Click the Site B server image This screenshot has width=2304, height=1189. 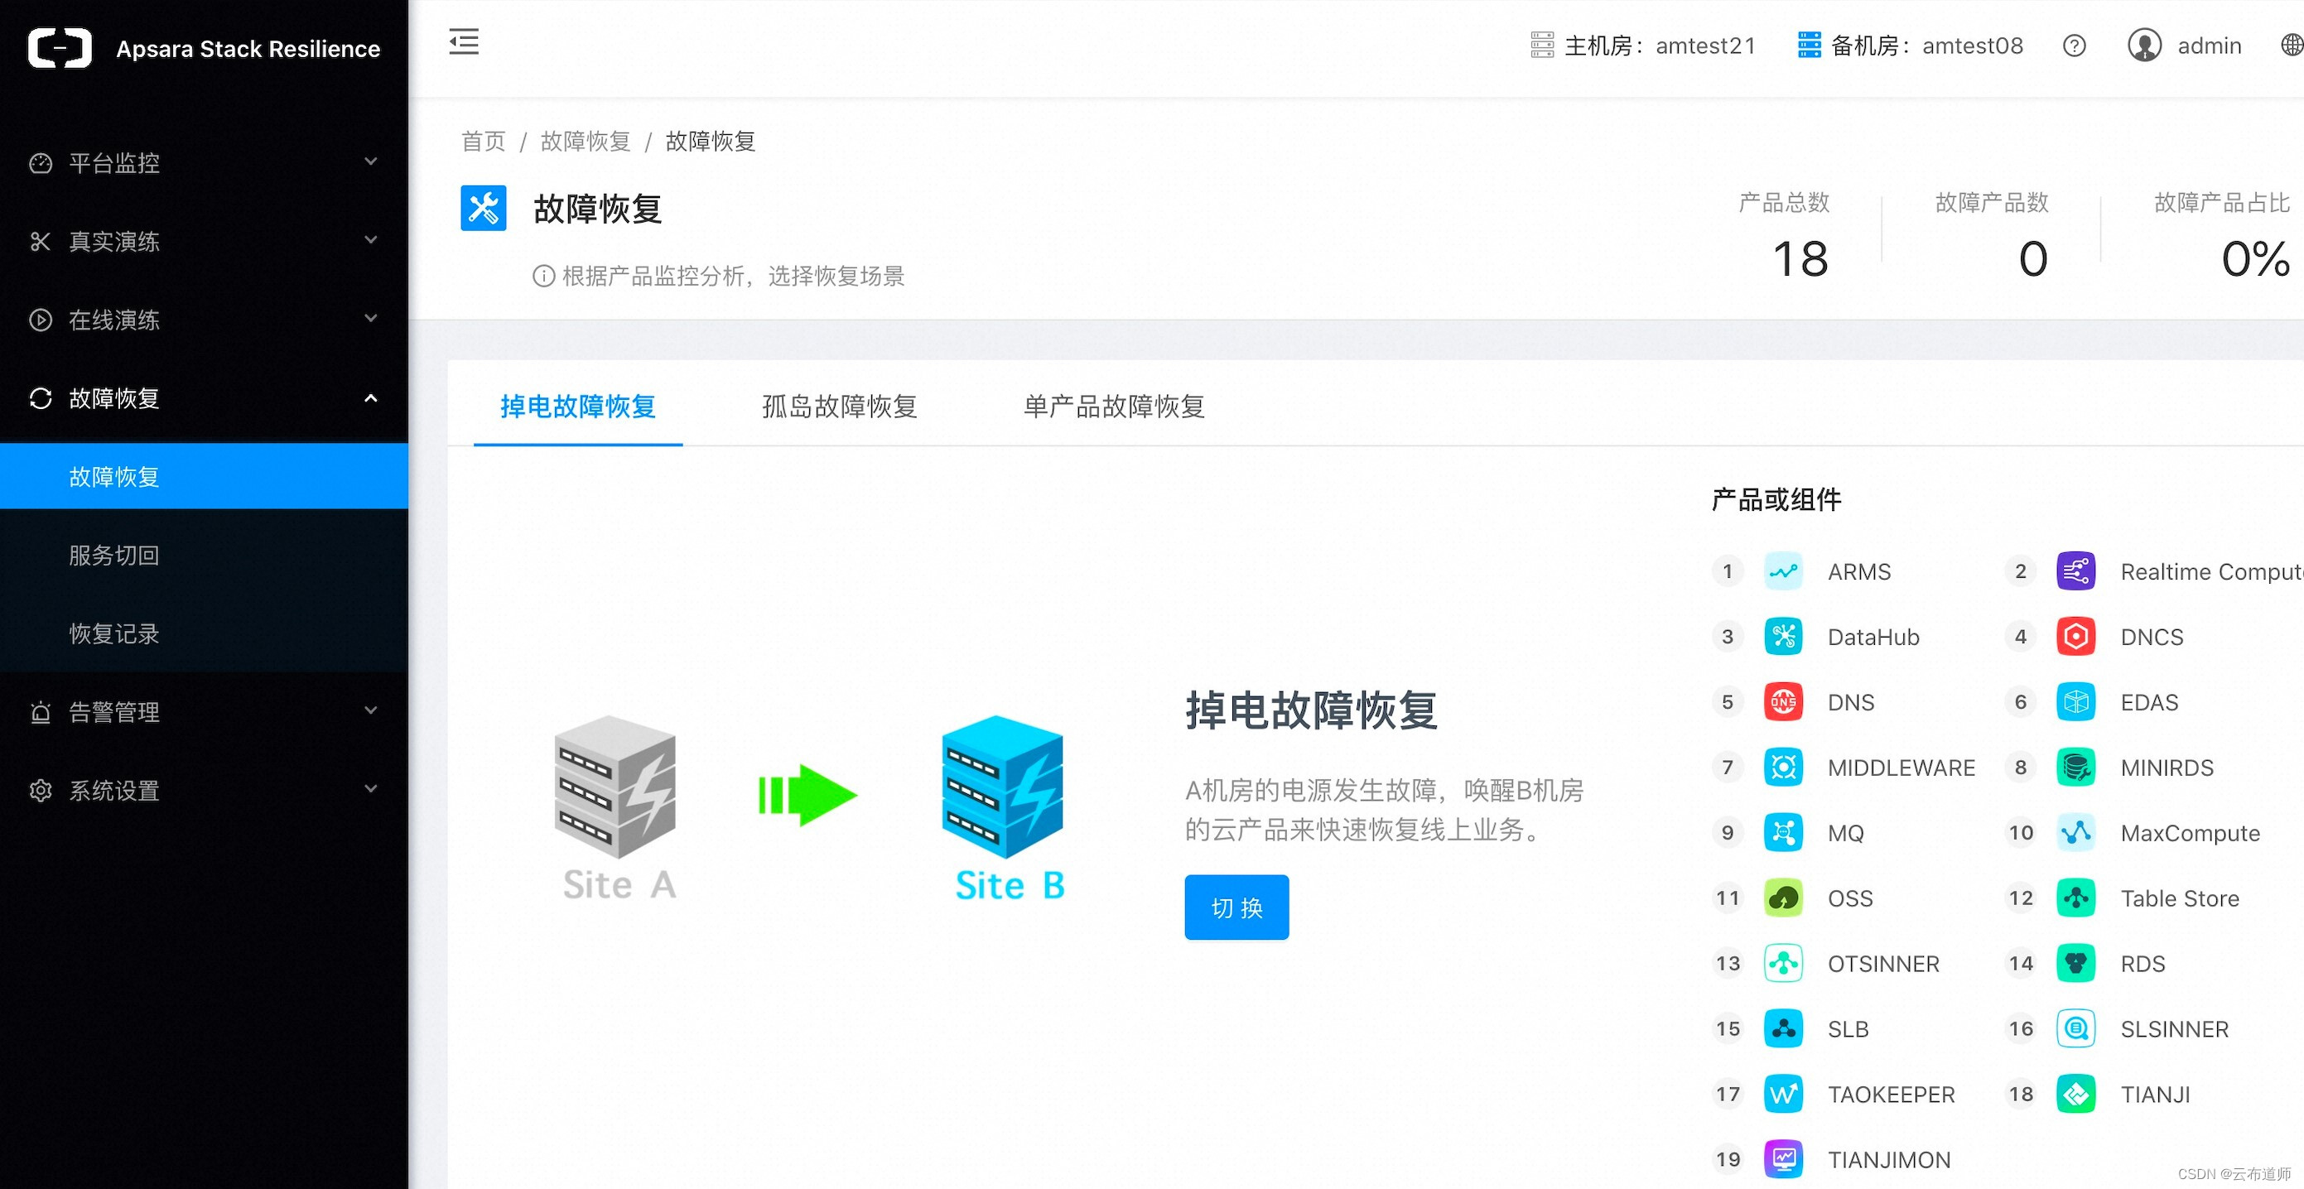tap(1003, 787)
